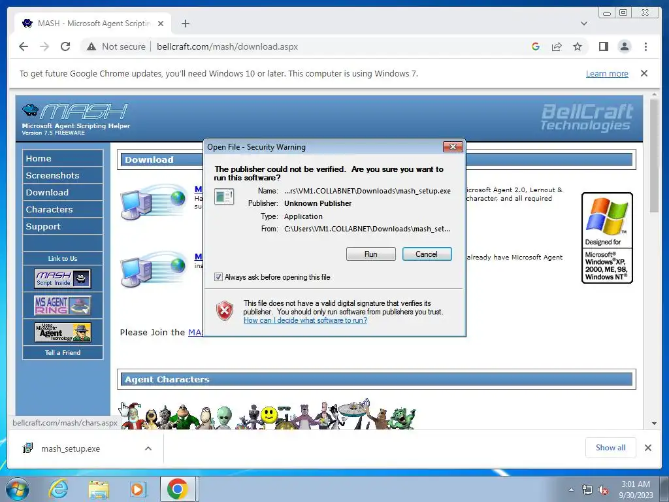Click the BellCraft Technologies logo

pyautogui.click(x=587, y=117)
